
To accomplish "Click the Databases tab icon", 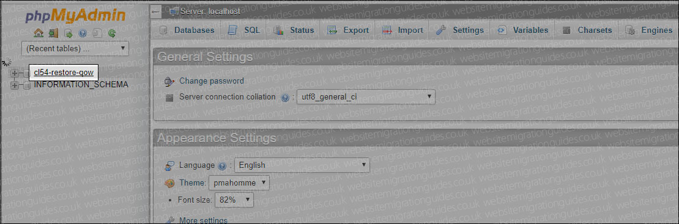I will tap(163, 31).
